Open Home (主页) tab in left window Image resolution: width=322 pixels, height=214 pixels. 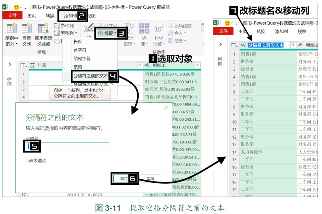31,16
